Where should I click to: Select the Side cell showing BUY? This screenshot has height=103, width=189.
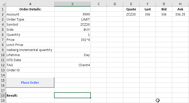tap(72, 30)
